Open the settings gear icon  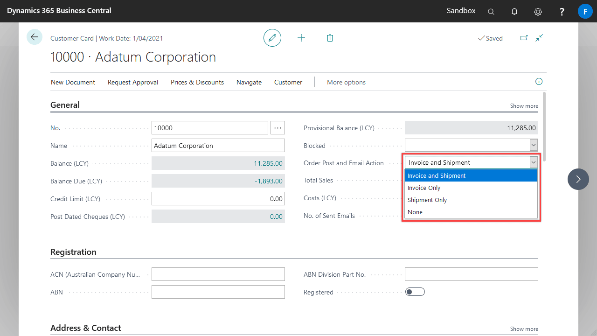538,12
